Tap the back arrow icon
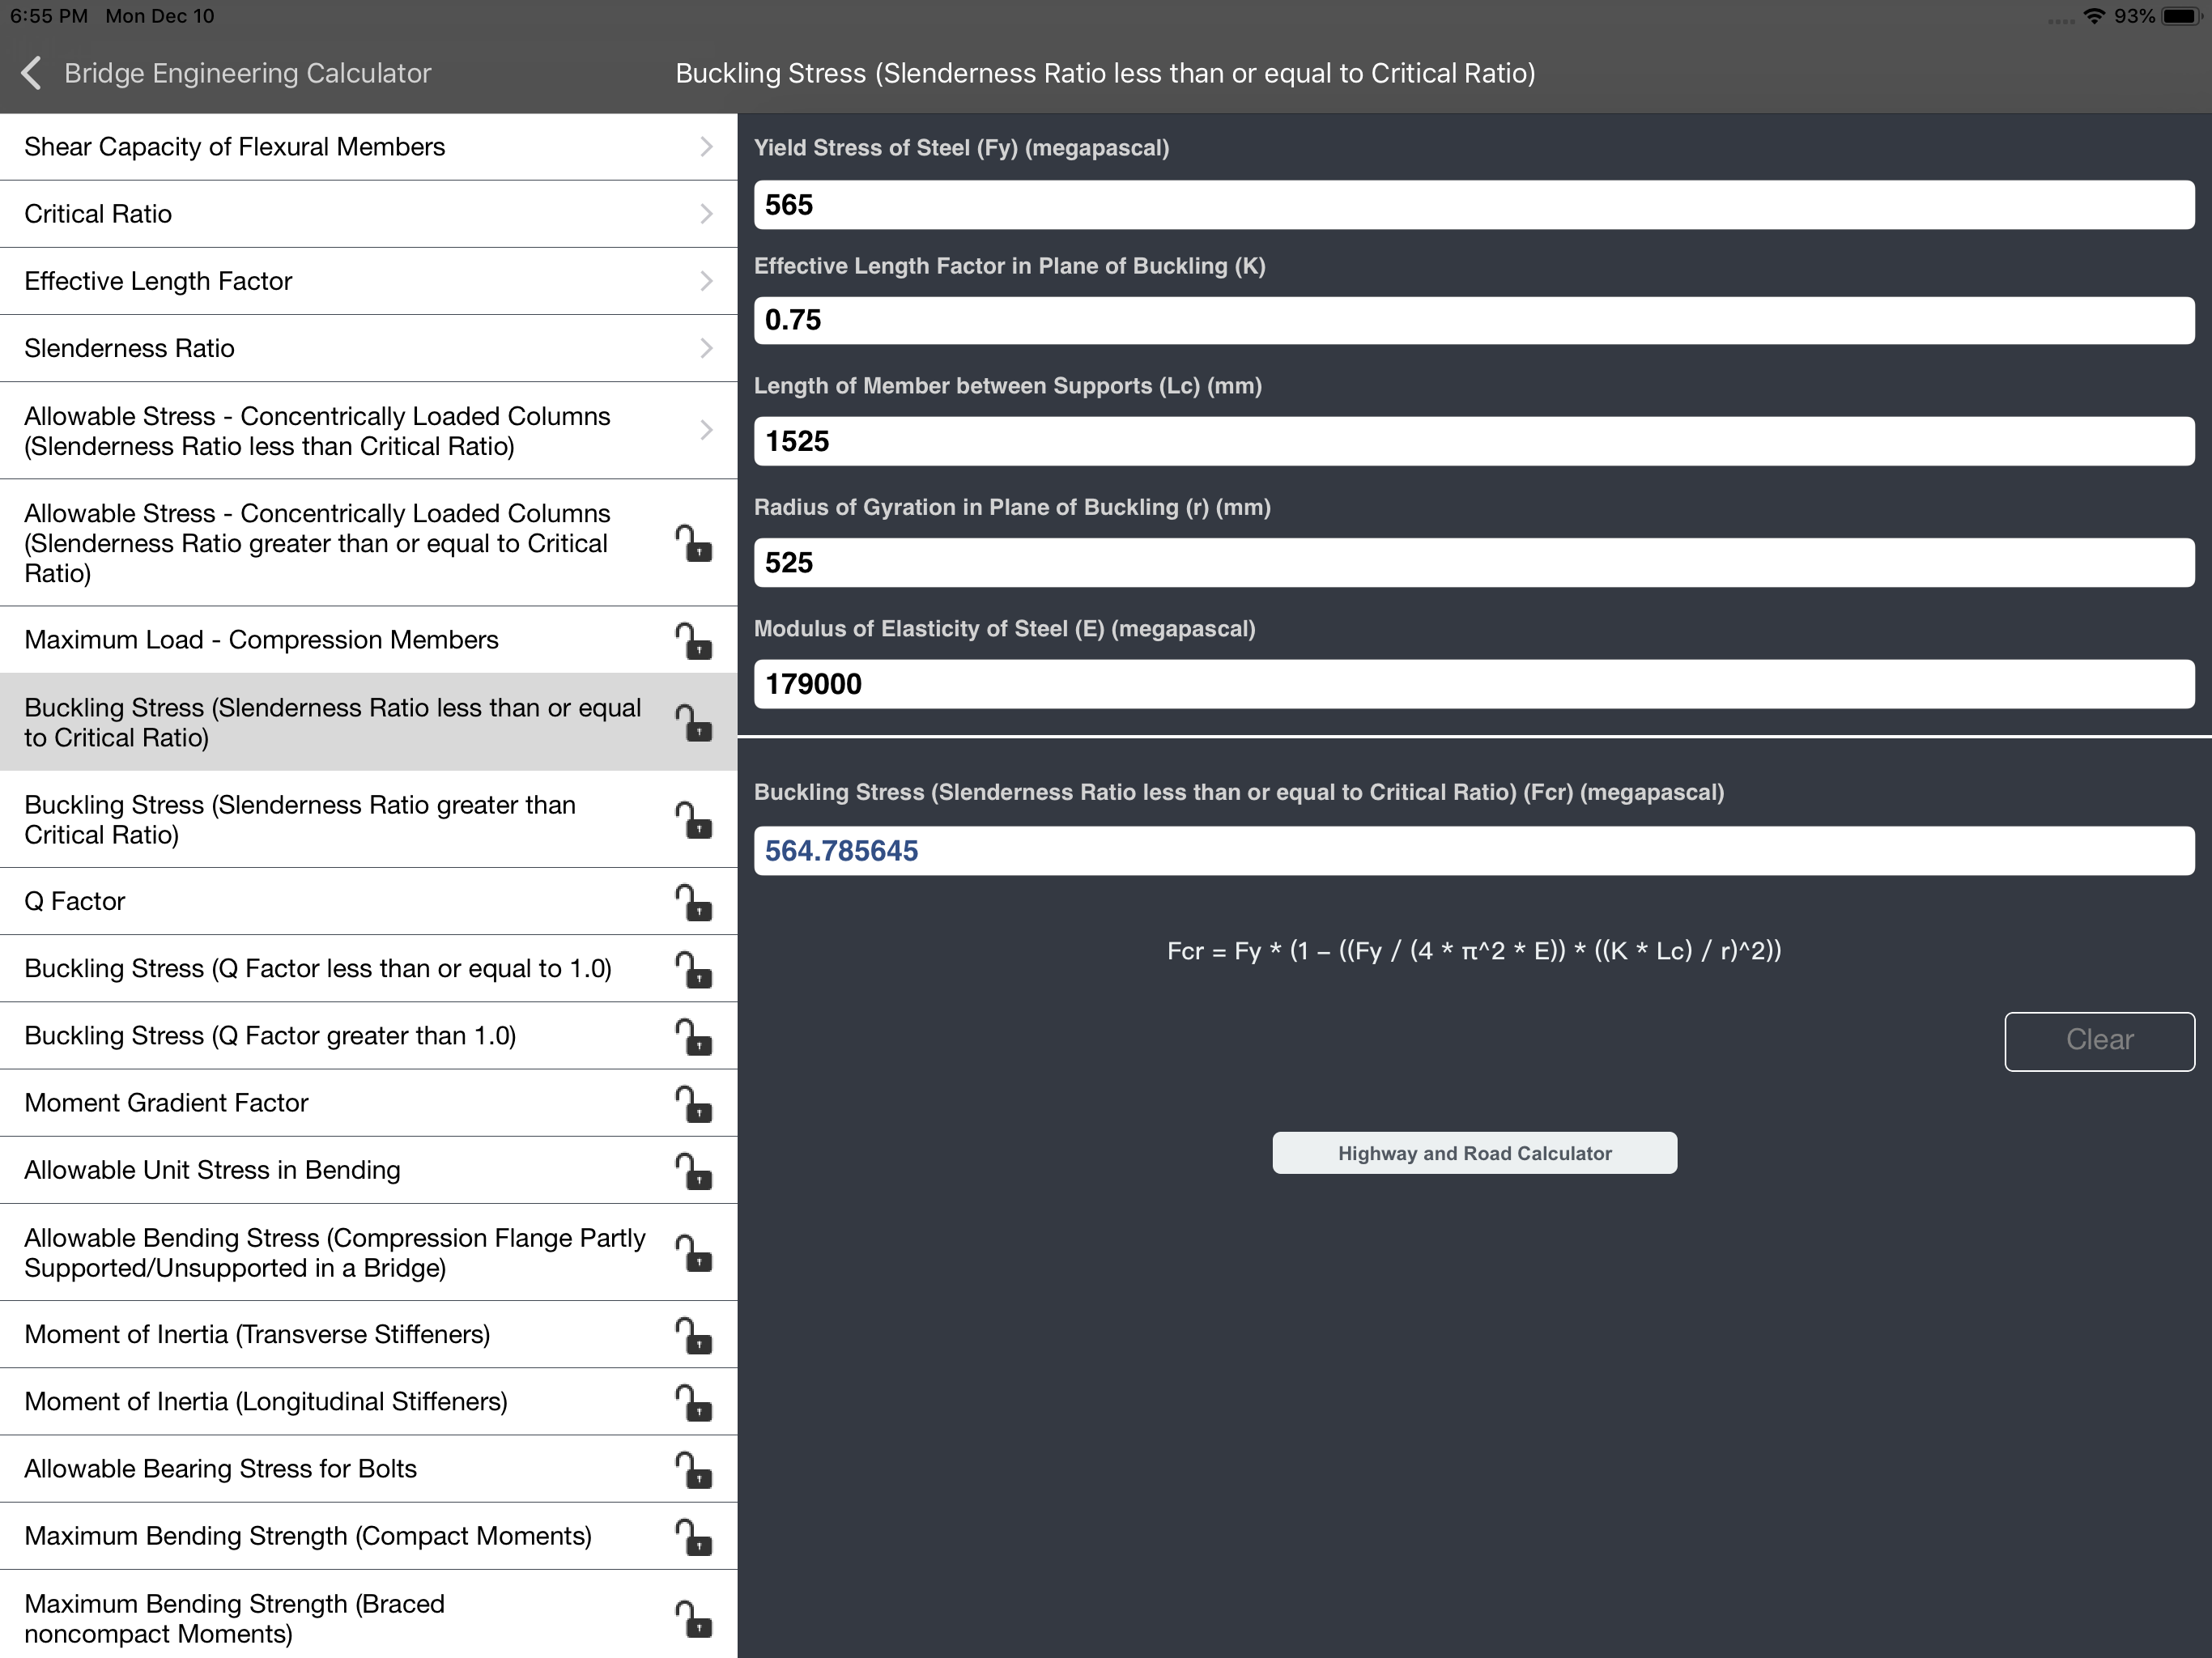This screenshot has width=2212, height=1658. (32, 73)
